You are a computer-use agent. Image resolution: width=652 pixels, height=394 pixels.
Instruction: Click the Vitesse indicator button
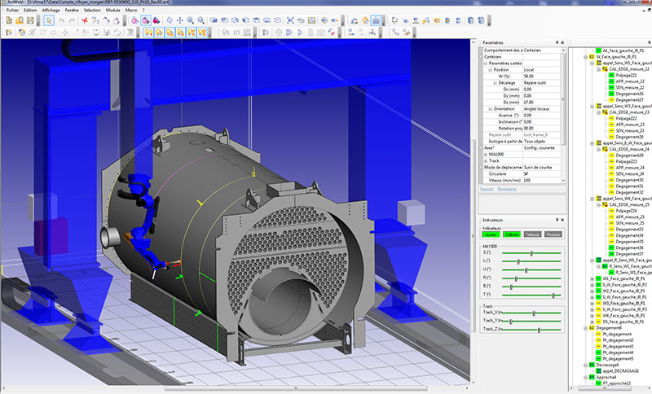[x=533, y=234]
